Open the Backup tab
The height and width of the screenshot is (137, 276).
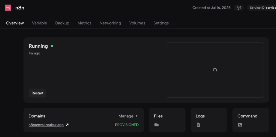[62, 23]
